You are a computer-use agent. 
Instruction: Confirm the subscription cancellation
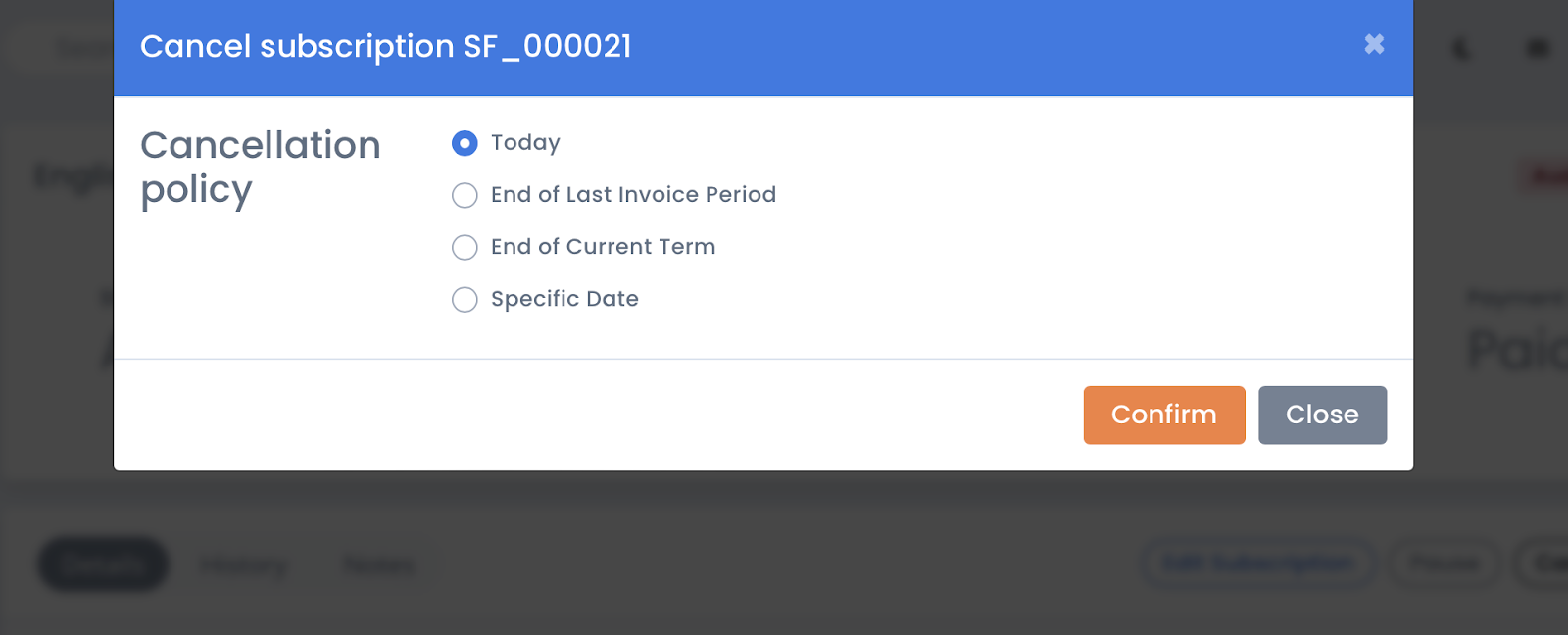point(1164,415)
